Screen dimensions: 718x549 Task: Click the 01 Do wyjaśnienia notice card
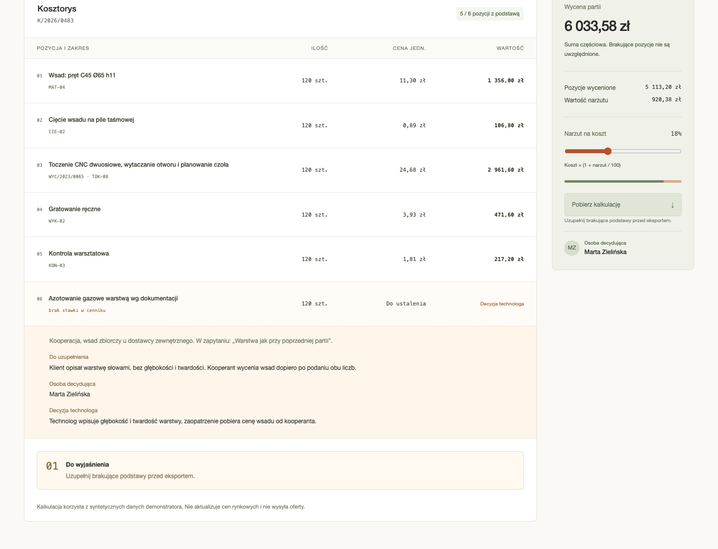coord(280,470)
